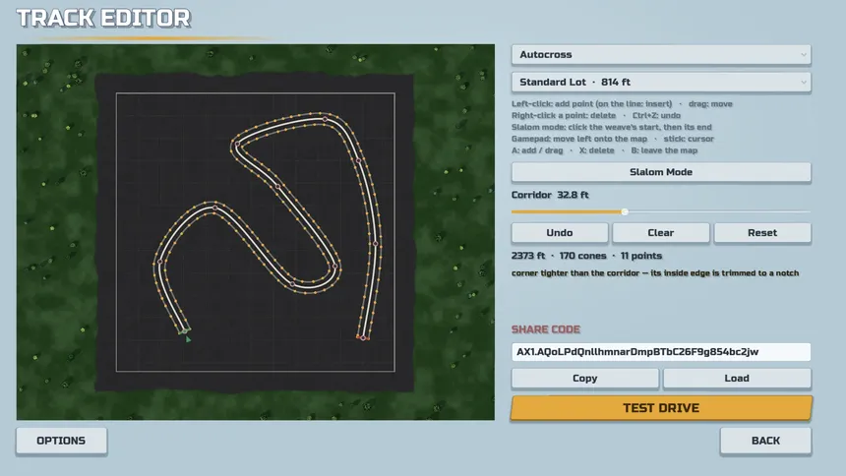Viewport: 846px width, 476px height.
Task: Click the 2373 ft · 170 cones · 11 points stats
Action: pos(586,256)
